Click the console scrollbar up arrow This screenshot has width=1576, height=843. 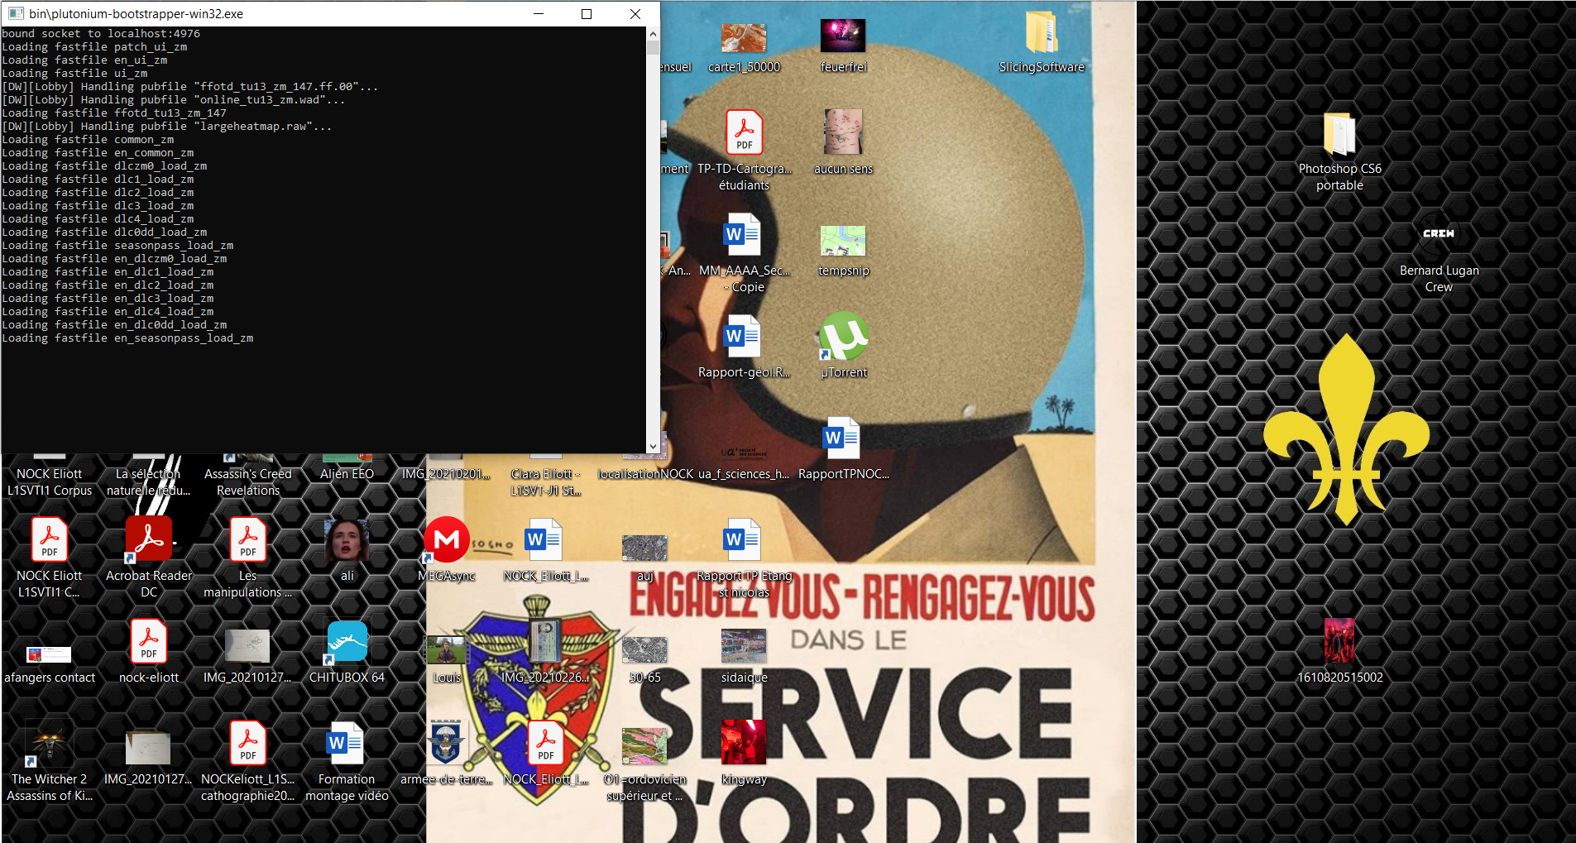(x=653, y=34)
